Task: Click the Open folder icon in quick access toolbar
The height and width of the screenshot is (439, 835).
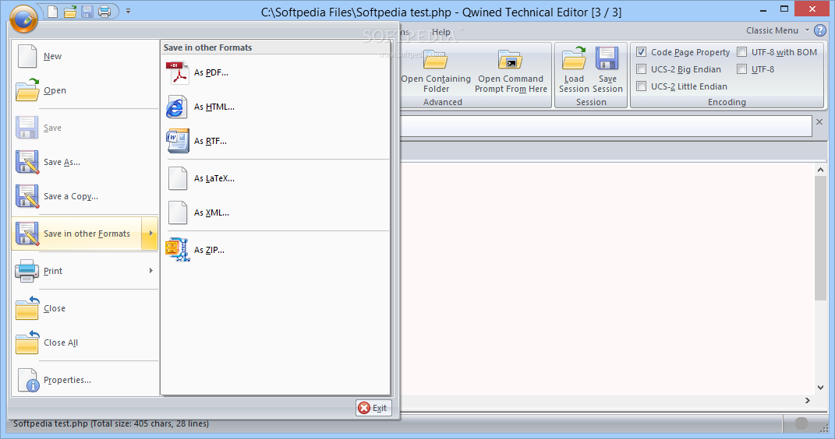Action: (70, 11)
